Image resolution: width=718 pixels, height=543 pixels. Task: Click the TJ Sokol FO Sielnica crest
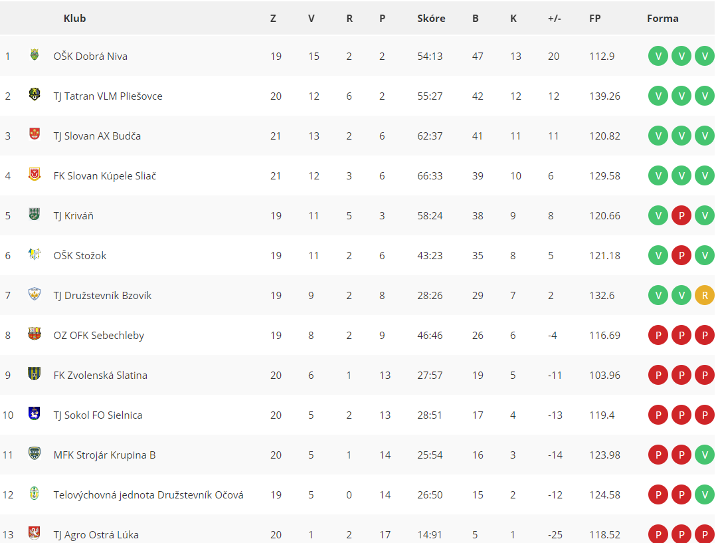click(x=35, y=413)
